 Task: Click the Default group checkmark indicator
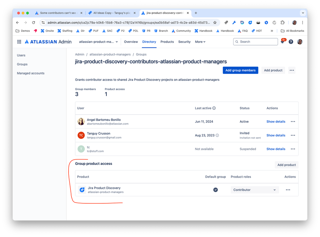click(x=216, y=190)
